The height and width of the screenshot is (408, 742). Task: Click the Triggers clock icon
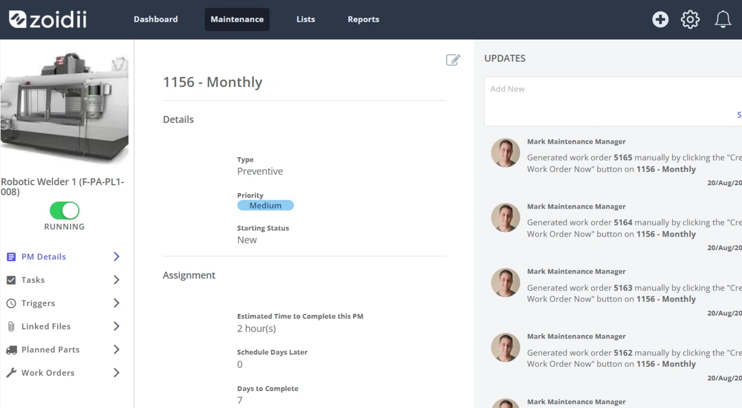click(x=11, y=303)
